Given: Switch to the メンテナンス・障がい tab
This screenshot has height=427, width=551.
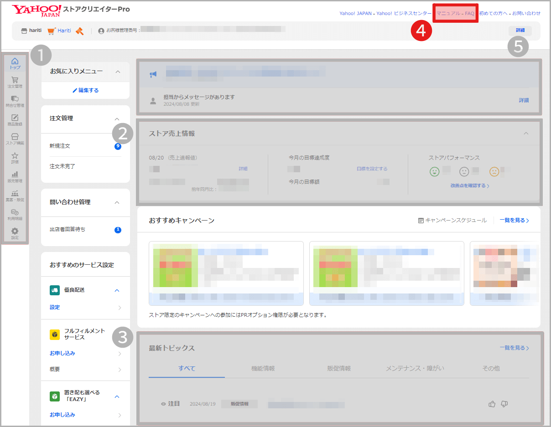Looking at the screenshot, I should 415,368.
